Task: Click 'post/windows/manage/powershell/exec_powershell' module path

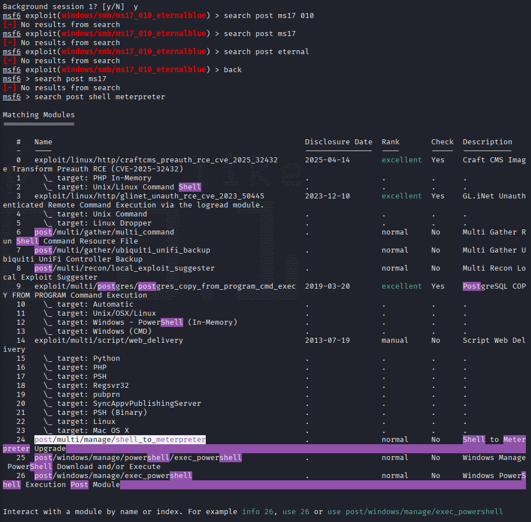Action: pos(138,458)
